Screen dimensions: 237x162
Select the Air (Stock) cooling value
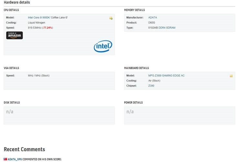click(154, 81)
